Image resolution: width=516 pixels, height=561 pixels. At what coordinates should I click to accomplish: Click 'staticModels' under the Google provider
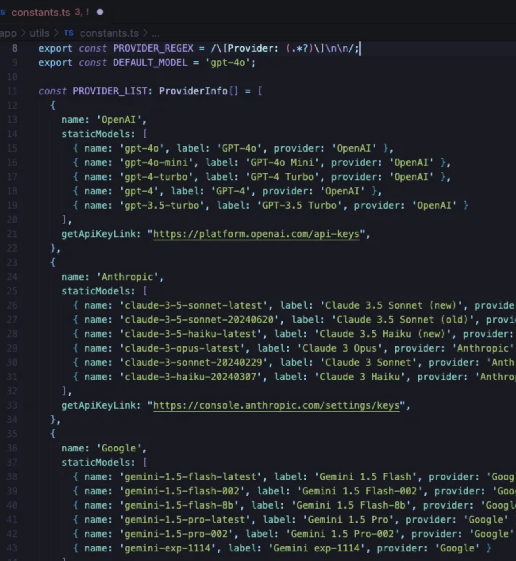96,463
